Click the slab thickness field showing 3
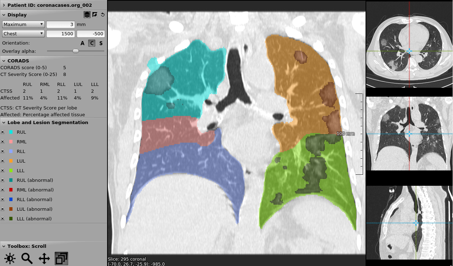Image resolution: width=453 pixels, height=266 pixels. point(60,24)
